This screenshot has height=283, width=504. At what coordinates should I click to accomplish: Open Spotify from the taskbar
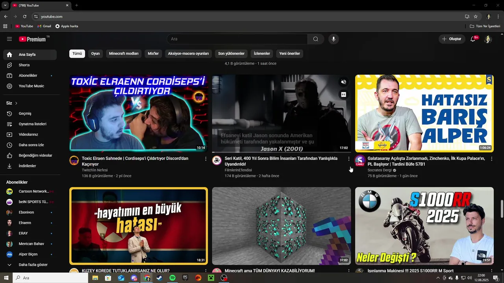click(x=172, y=278)
